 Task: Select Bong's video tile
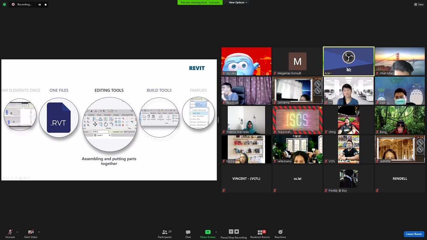tap(400, 120)
